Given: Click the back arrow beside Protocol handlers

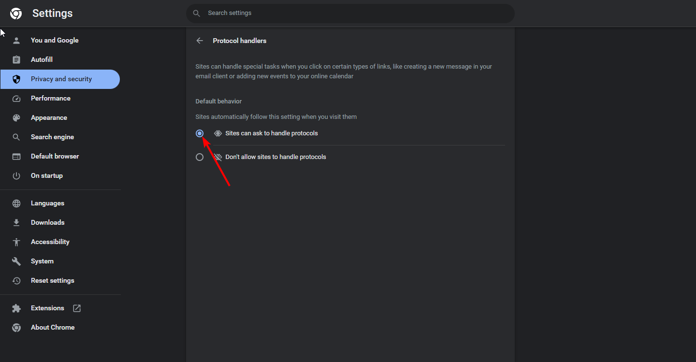Looking at the screenshot, I should point(200,41).
